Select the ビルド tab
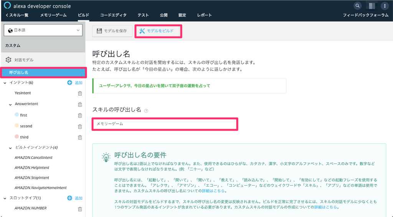The height and width of the screenshot is (217, 393). (83, 15)
